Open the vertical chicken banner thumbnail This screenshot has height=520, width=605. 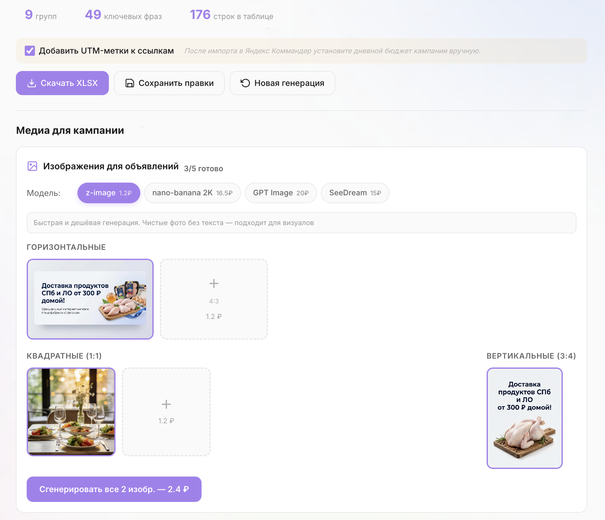coord(525,418)
